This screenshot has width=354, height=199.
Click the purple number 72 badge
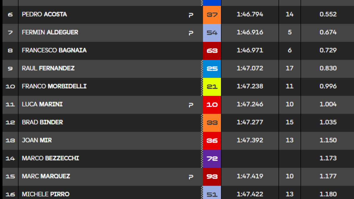212,159
